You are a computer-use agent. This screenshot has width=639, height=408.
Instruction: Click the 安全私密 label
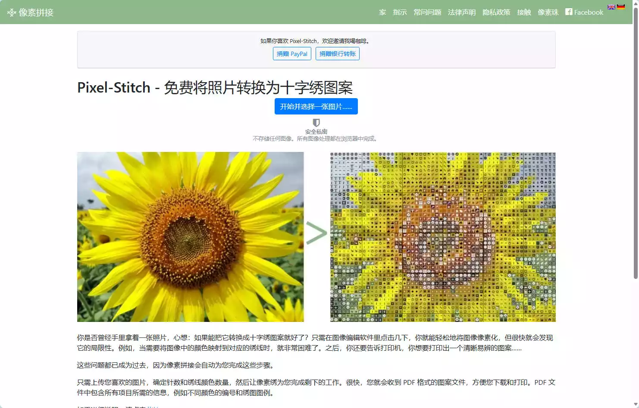point(316,132)
